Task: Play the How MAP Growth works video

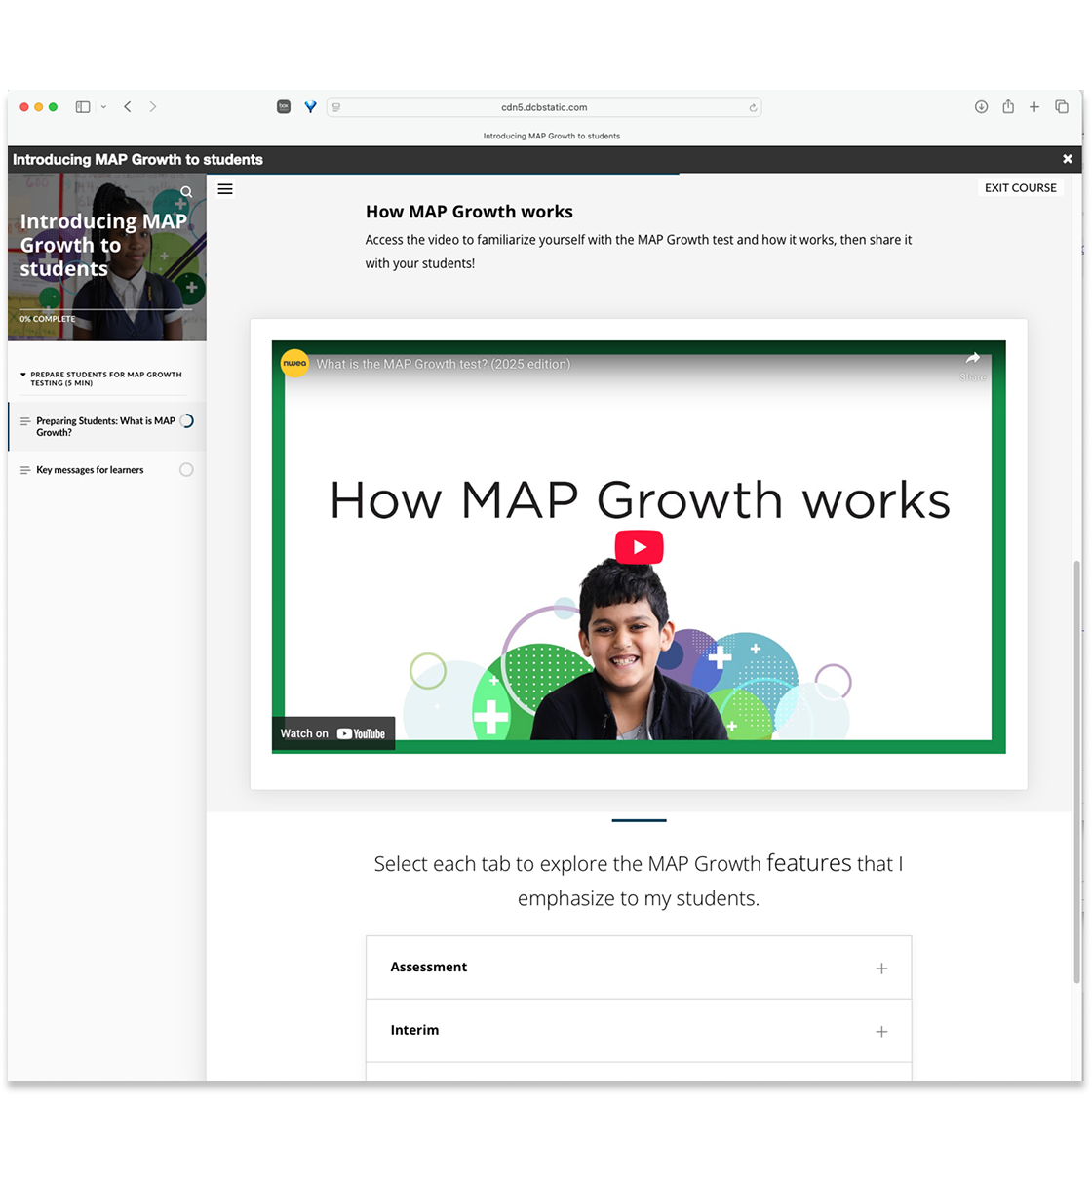Action: [639, 546]
